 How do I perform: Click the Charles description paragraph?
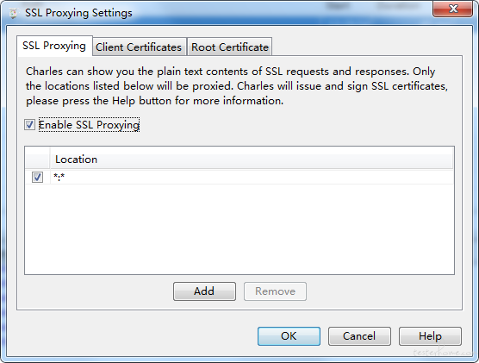(236, 86)
